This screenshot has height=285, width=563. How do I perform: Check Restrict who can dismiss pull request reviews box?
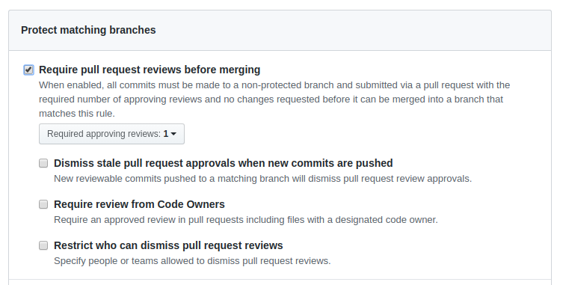coord(43,245)
